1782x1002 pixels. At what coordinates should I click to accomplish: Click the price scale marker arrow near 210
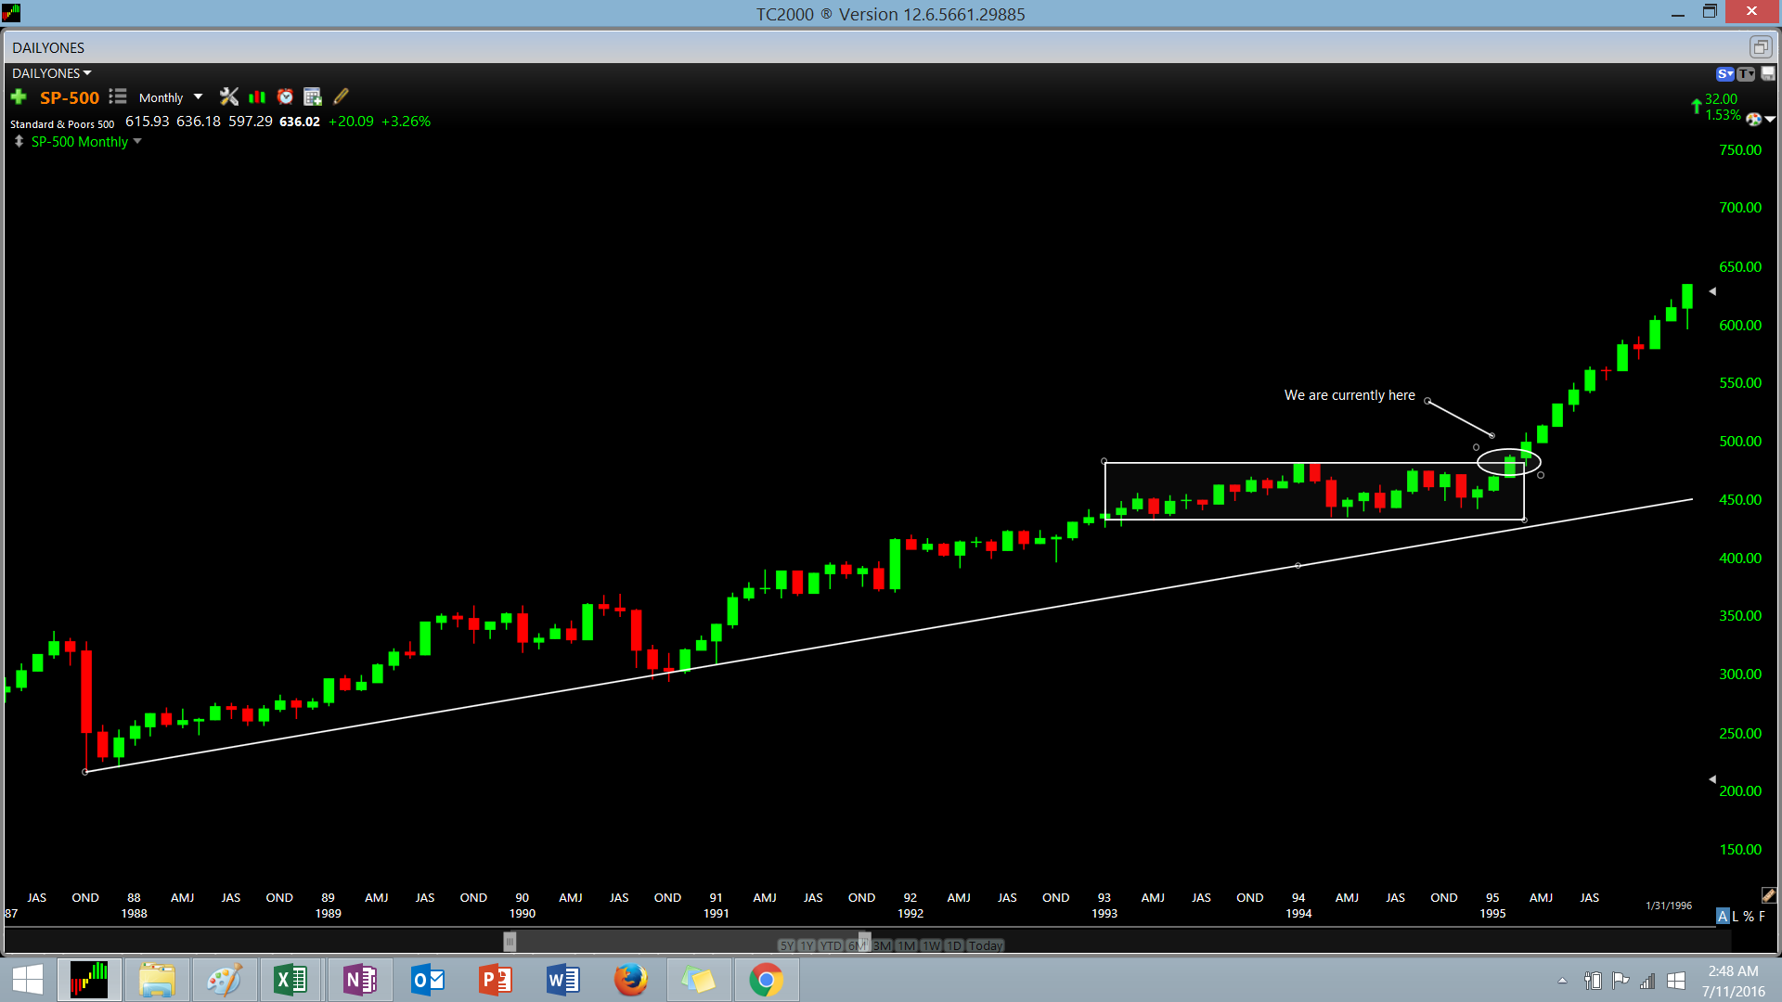click(x=1712, y=779)
